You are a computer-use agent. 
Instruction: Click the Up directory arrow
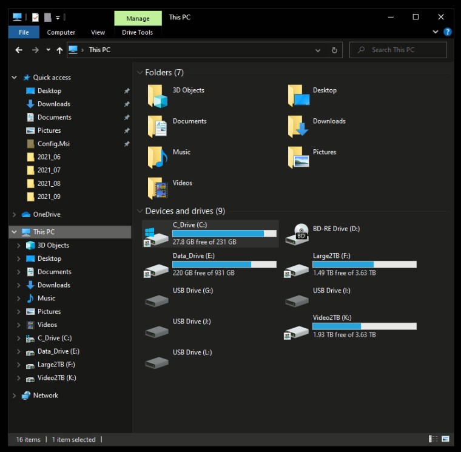(x=59, y=50)
